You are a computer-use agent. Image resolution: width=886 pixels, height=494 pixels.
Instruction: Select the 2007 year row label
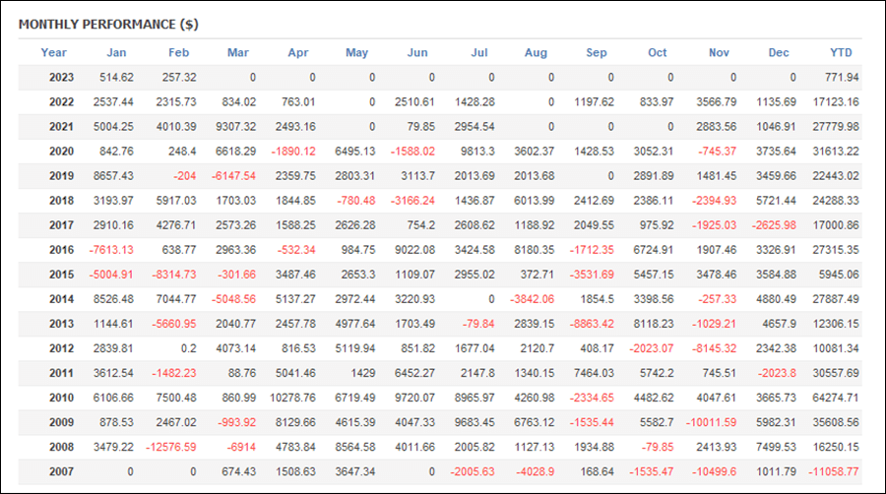coord(62,471)
